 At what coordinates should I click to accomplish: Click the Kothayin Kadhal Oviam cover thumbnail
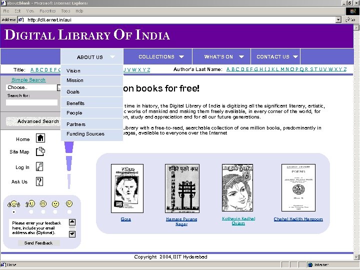pyautogui.click(x=237, y=187)
